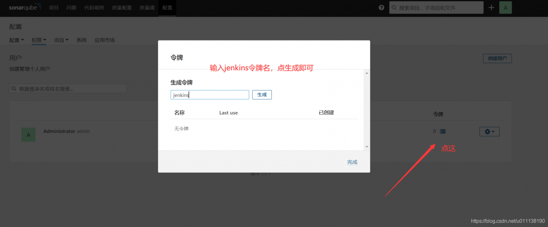Open 项目 in top navigation

pyautogui.click(x=54, y=8)
